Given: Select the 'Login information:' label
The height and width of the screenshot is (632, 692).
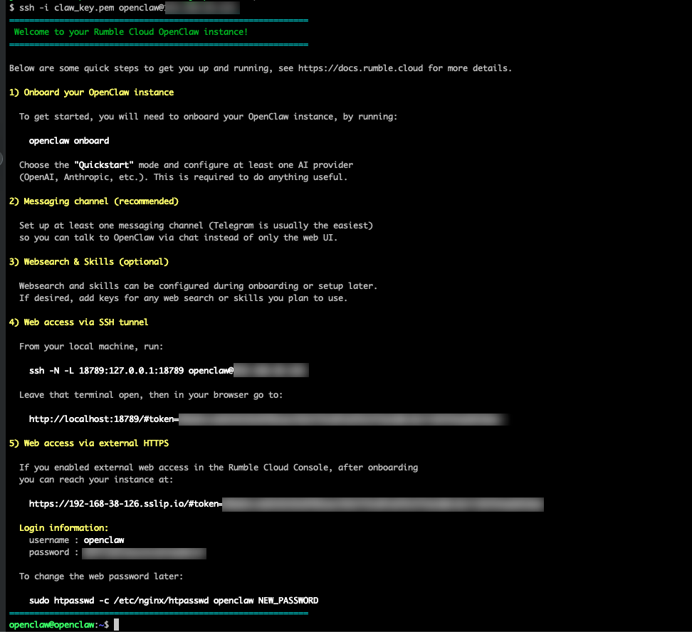Looking at the screenshot, I should pyautogui.click(x=61, y=527).
